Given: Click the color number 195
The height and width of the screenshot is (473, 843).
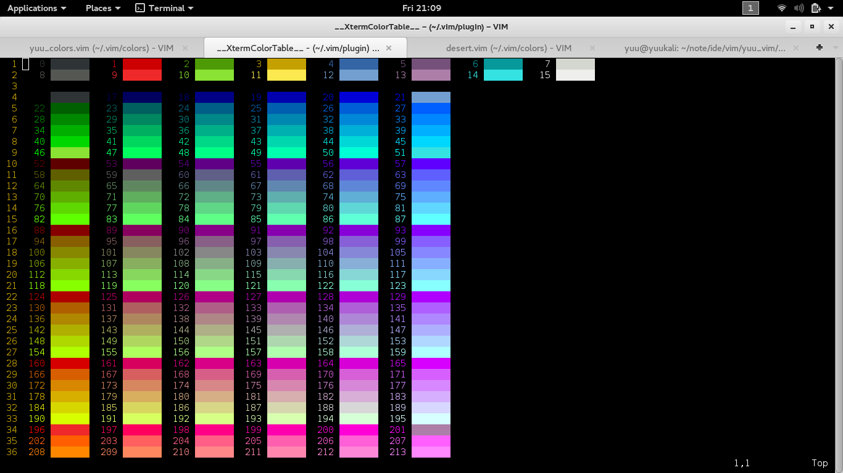Looking at the screenshot, I should (398, 419).
